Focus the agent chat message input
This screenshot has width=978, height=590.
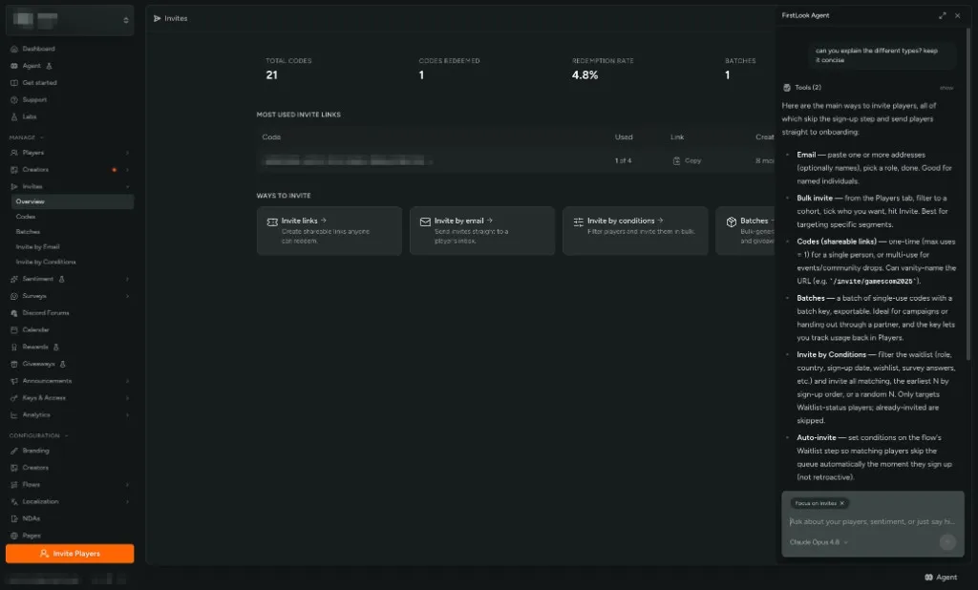pos(872,521)
